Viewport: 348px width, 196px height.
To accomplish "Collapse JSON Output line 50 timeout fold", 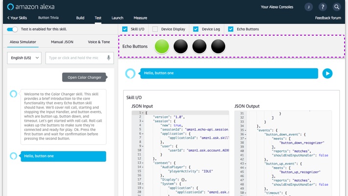I will (245, 193).
